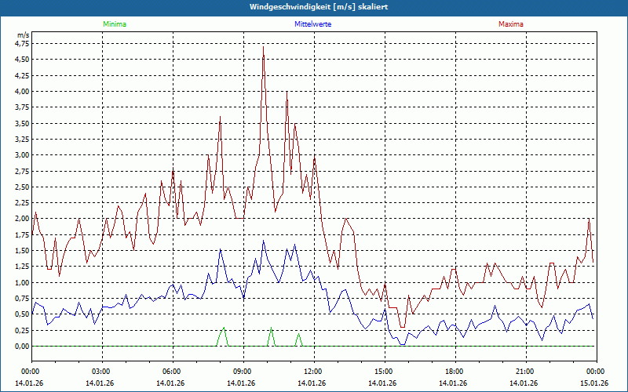This screenshot has width=628, height=392.
Task: Click the 09:00 time axis label
Action: click(243, 372)
